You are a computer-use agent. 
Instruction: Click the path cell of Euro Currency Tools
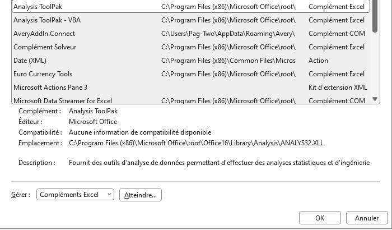pyautogui.click(x=228, y=74)
